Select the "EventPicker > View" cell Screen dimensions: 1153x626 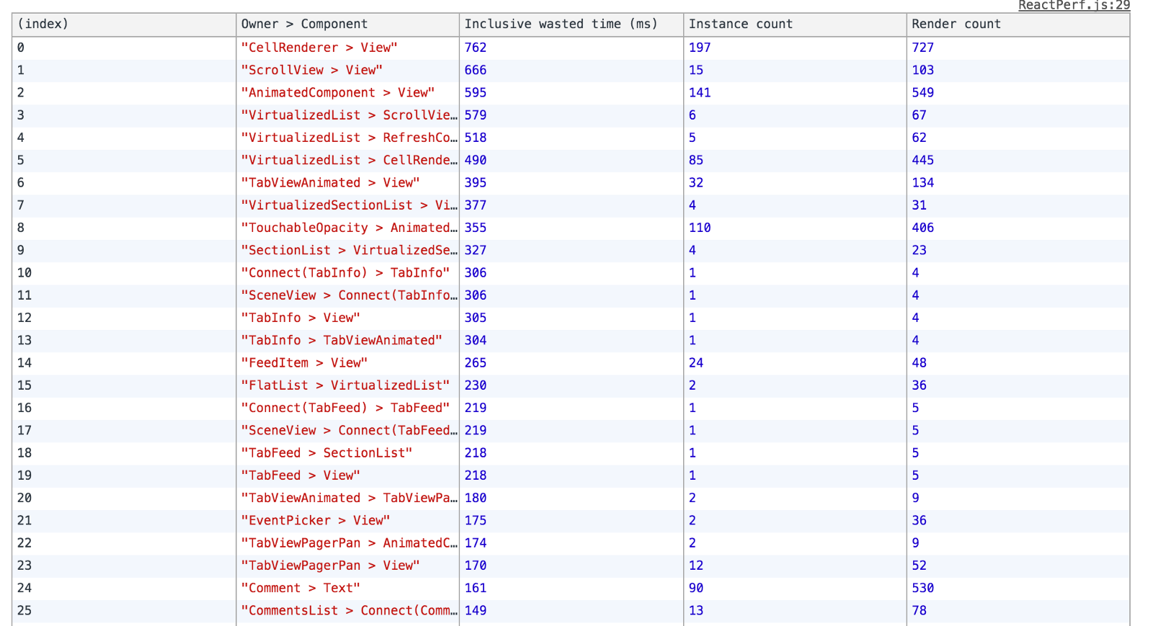(315, 520)
